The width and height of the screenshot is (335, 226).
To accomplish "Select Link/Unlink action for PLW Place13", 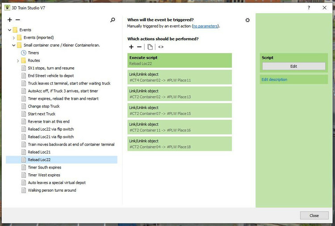I will (180, 94).
